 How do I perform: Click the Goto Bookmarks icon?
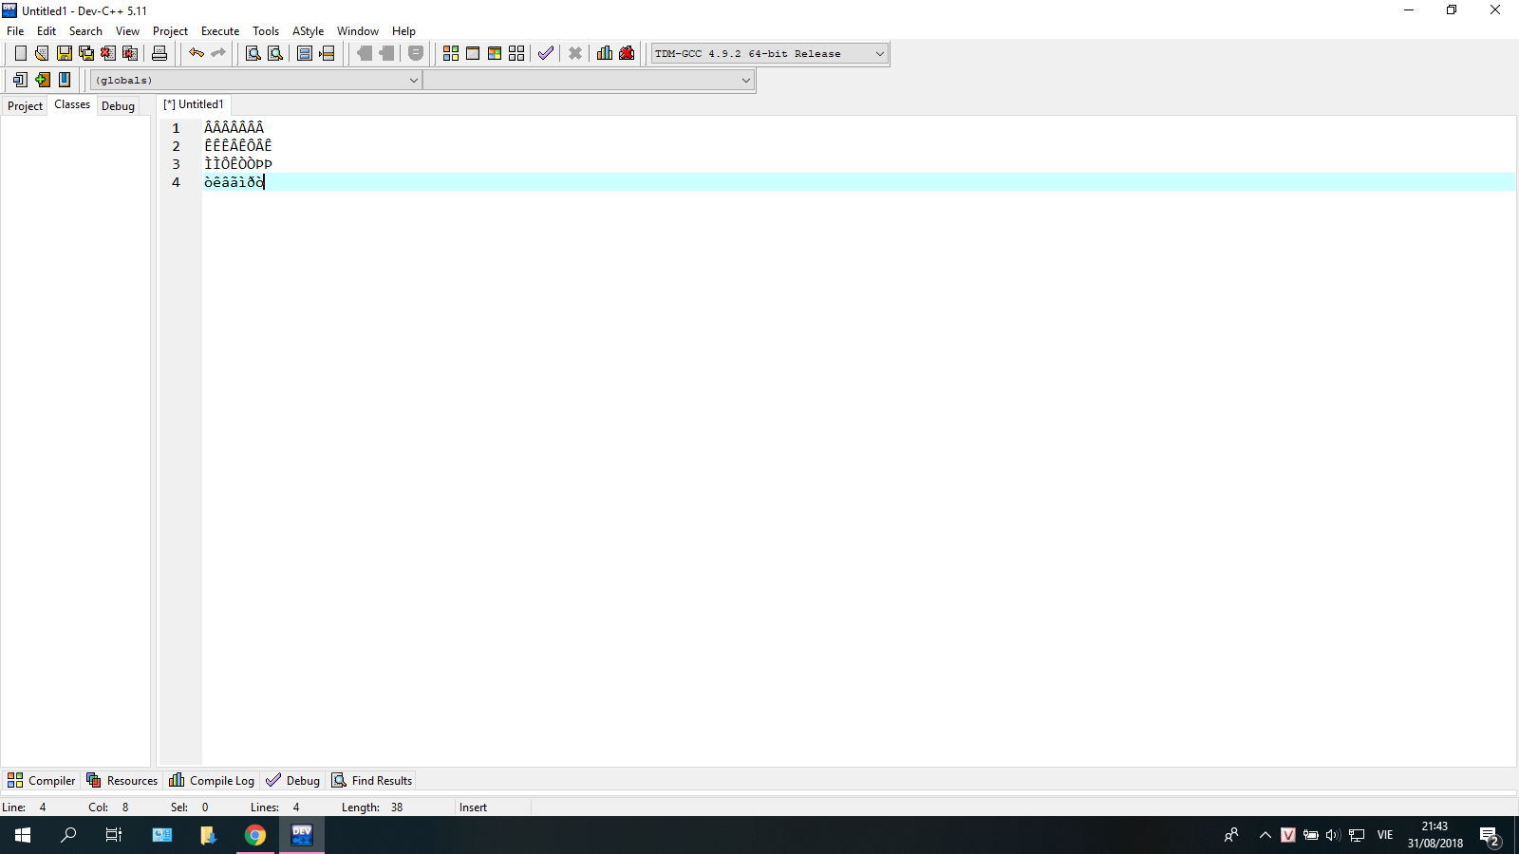click(x=65, y=80)
